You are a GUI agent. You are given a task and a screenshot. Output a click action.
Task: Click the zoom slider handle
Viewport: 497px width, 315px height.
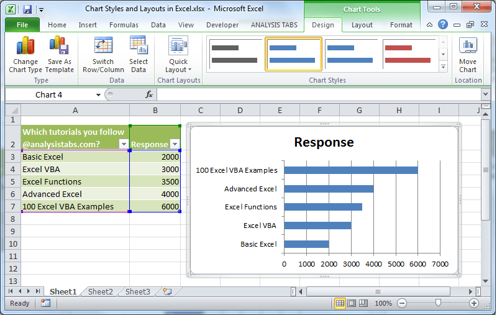tap(438, 303)
